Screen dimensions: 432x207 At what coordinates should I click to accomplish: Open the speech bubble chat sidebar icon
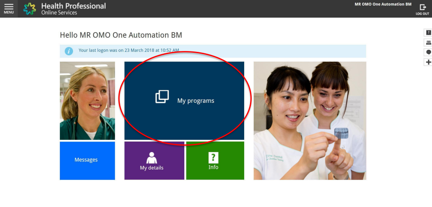(428, 52)
